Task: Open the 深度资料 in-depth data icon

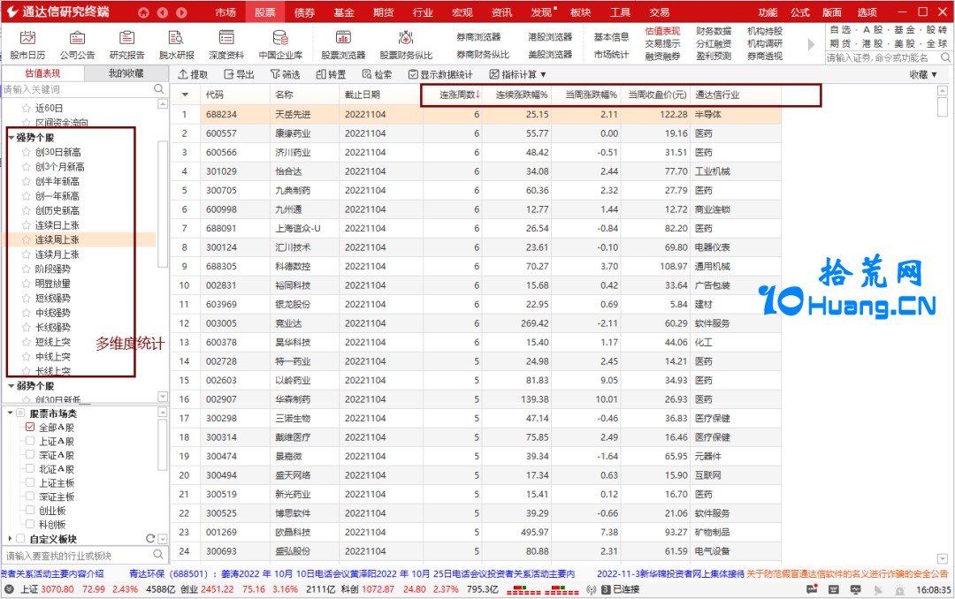Action: (x=226, y=44)
